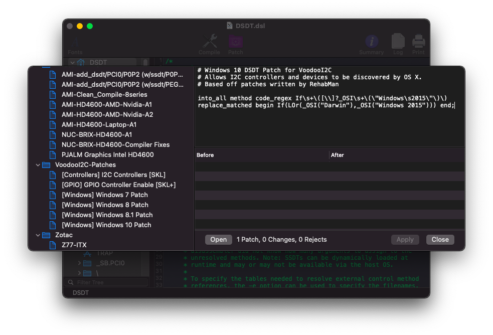
Task: Select the [Windows] Windows 10 Patch entry
Action: 106,225
